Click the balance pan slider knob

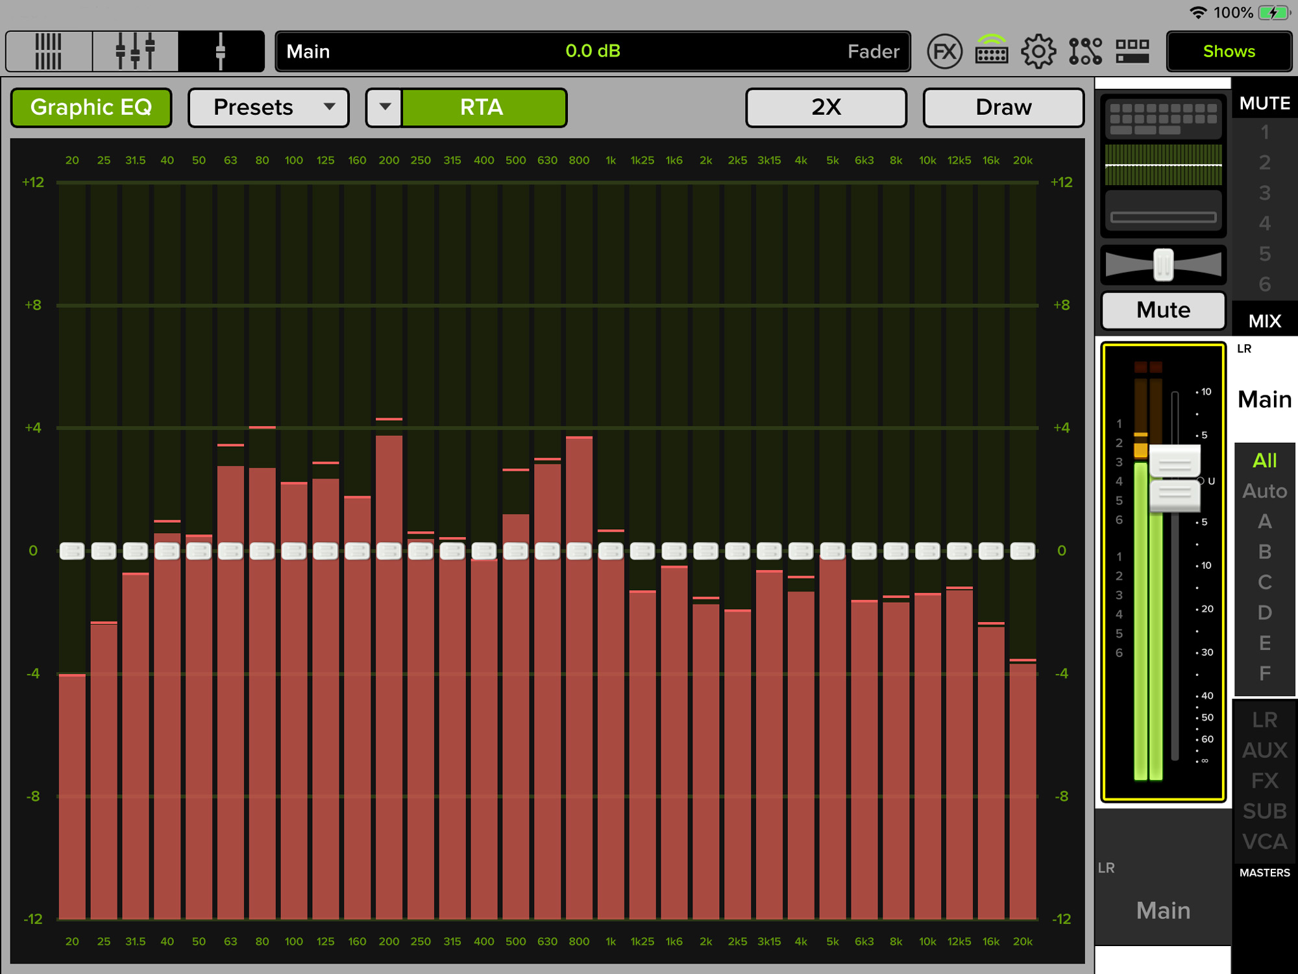(x=1164, y=265)
